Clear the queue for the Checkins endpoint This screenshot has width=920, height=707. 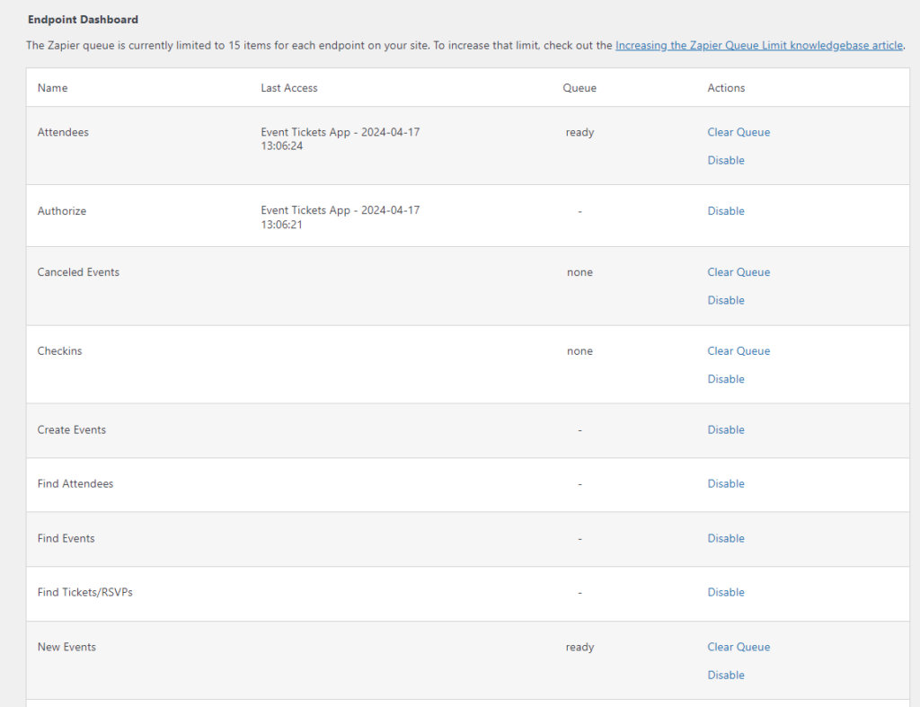pyautogui.click(x=739, y=350)
